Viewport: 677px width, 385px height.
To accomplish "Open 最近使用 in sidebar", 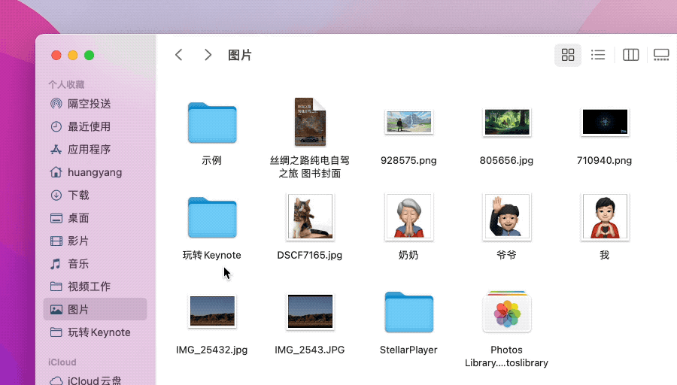I will [95, 126].
